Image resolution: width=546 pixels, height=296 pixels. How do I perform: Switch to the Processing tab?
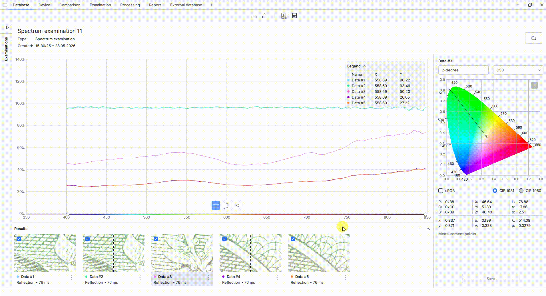[x=130, y=5]
